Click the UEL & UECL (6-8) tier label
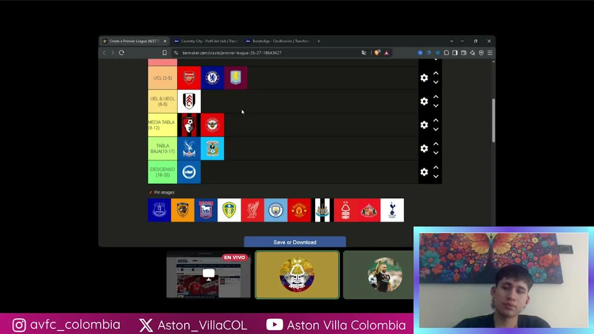The width and height of the screenshot is (594, 334). tap(162, 102)
